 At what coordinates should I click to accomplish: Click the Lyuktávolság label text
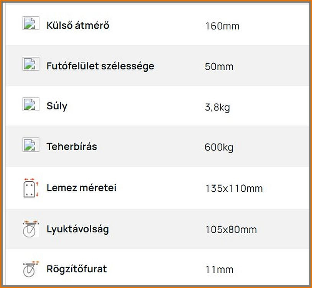coord(78,229)
